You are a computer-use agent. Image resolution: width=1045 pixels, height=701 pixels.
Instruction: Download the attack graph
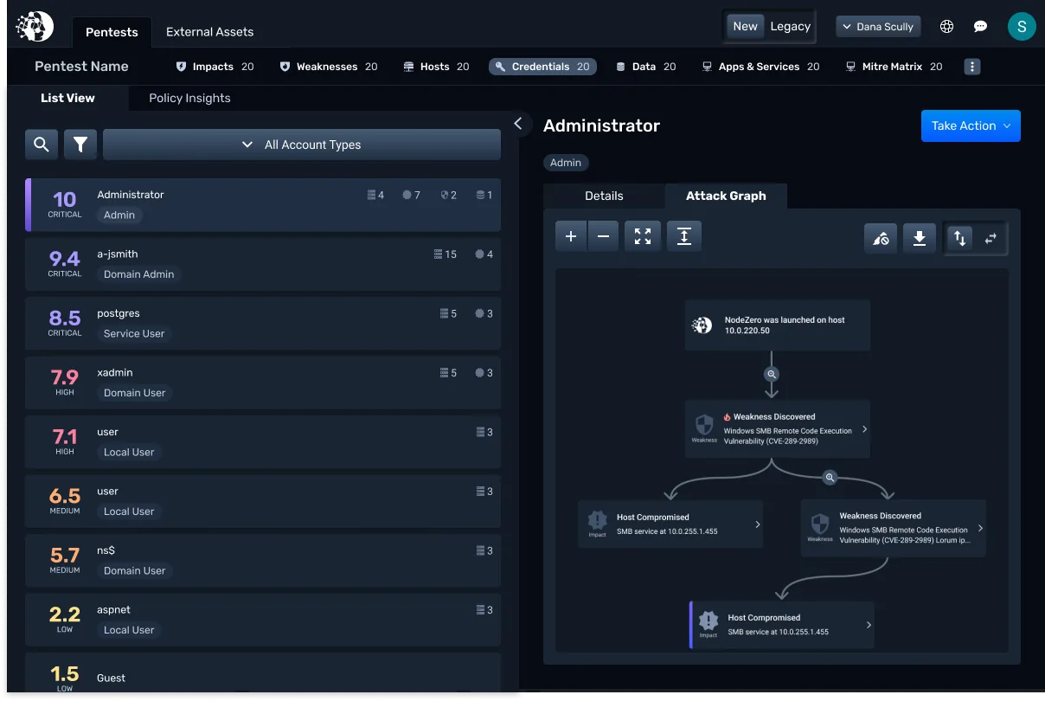(920, 239)
